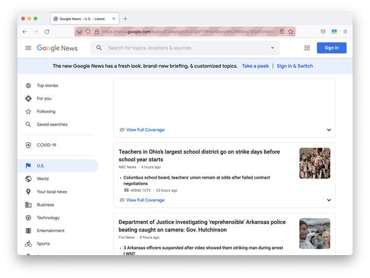Click the Sign in & Switch link
The image size is (370, 278).
[295, 66]
